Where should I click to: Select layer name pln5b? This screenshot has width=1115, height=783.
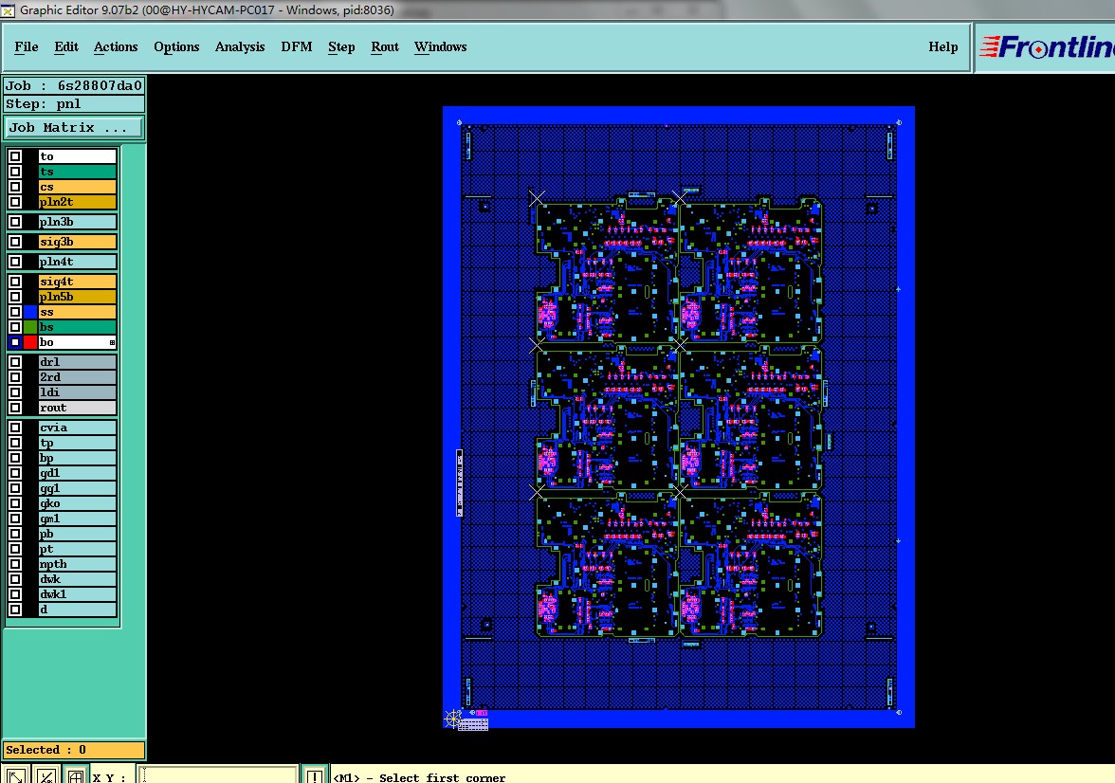(x=78, y=297)
